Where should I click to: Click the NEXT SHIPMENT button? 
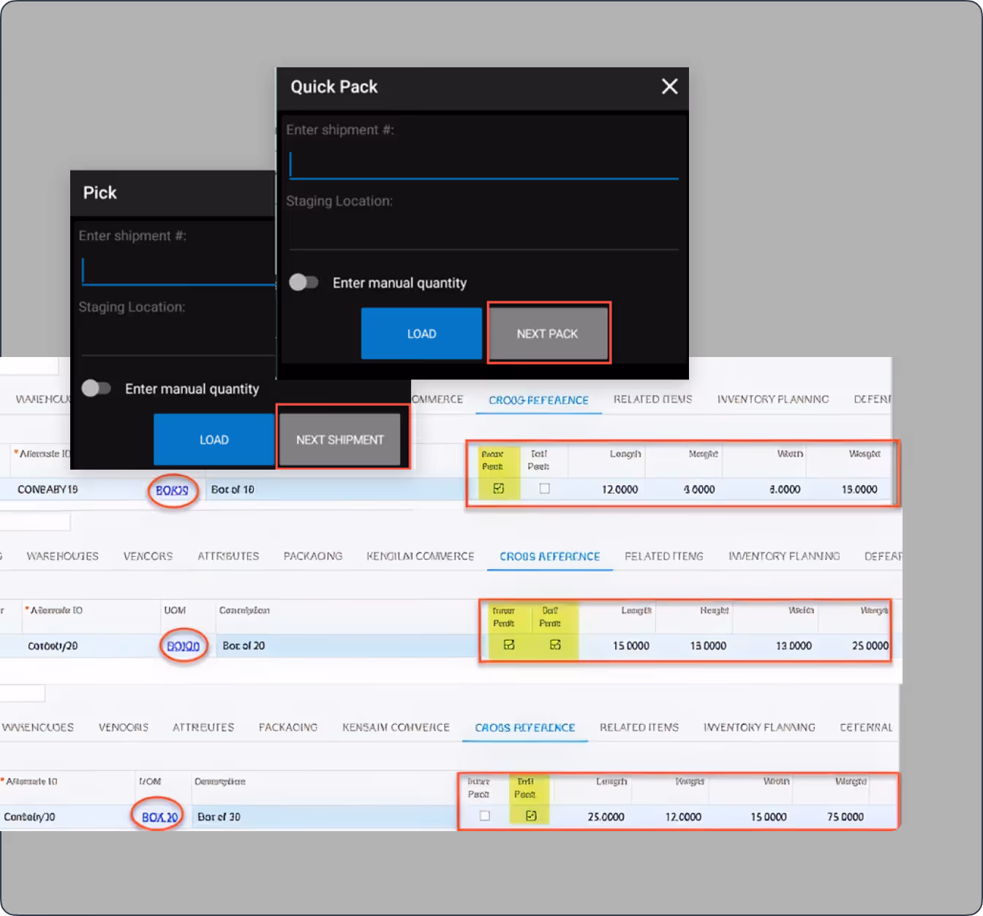(x=341, y=439)
